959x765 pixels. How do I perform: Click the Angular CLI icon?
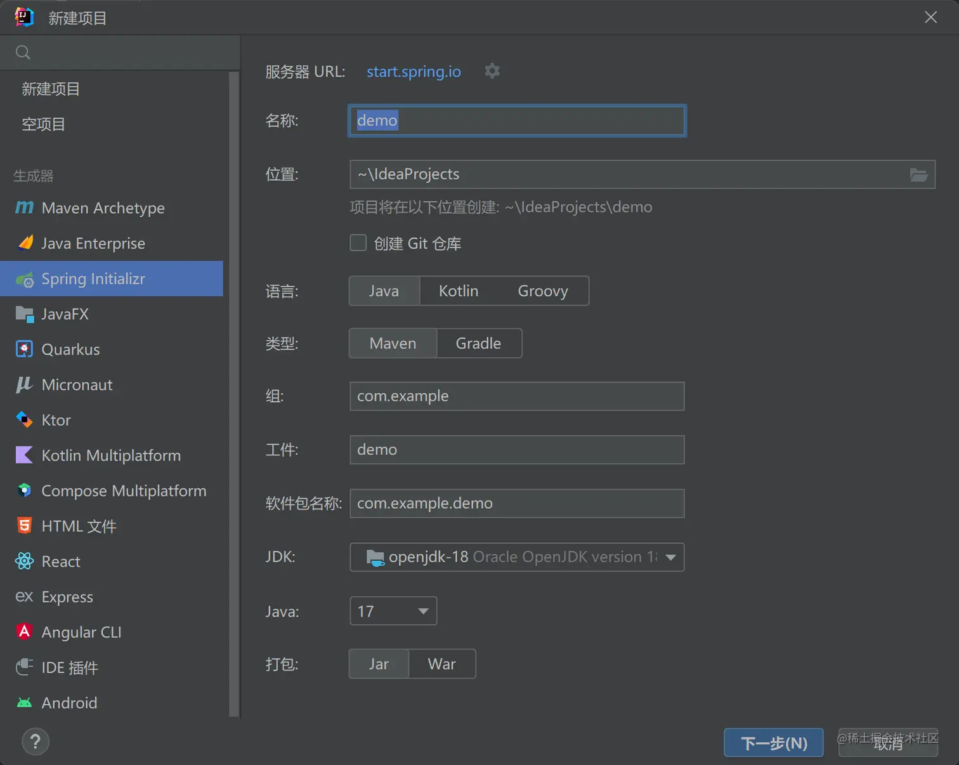[24, 631]
